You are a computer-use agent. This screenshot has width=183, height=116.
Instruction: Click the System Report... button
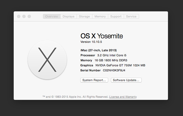94,80
